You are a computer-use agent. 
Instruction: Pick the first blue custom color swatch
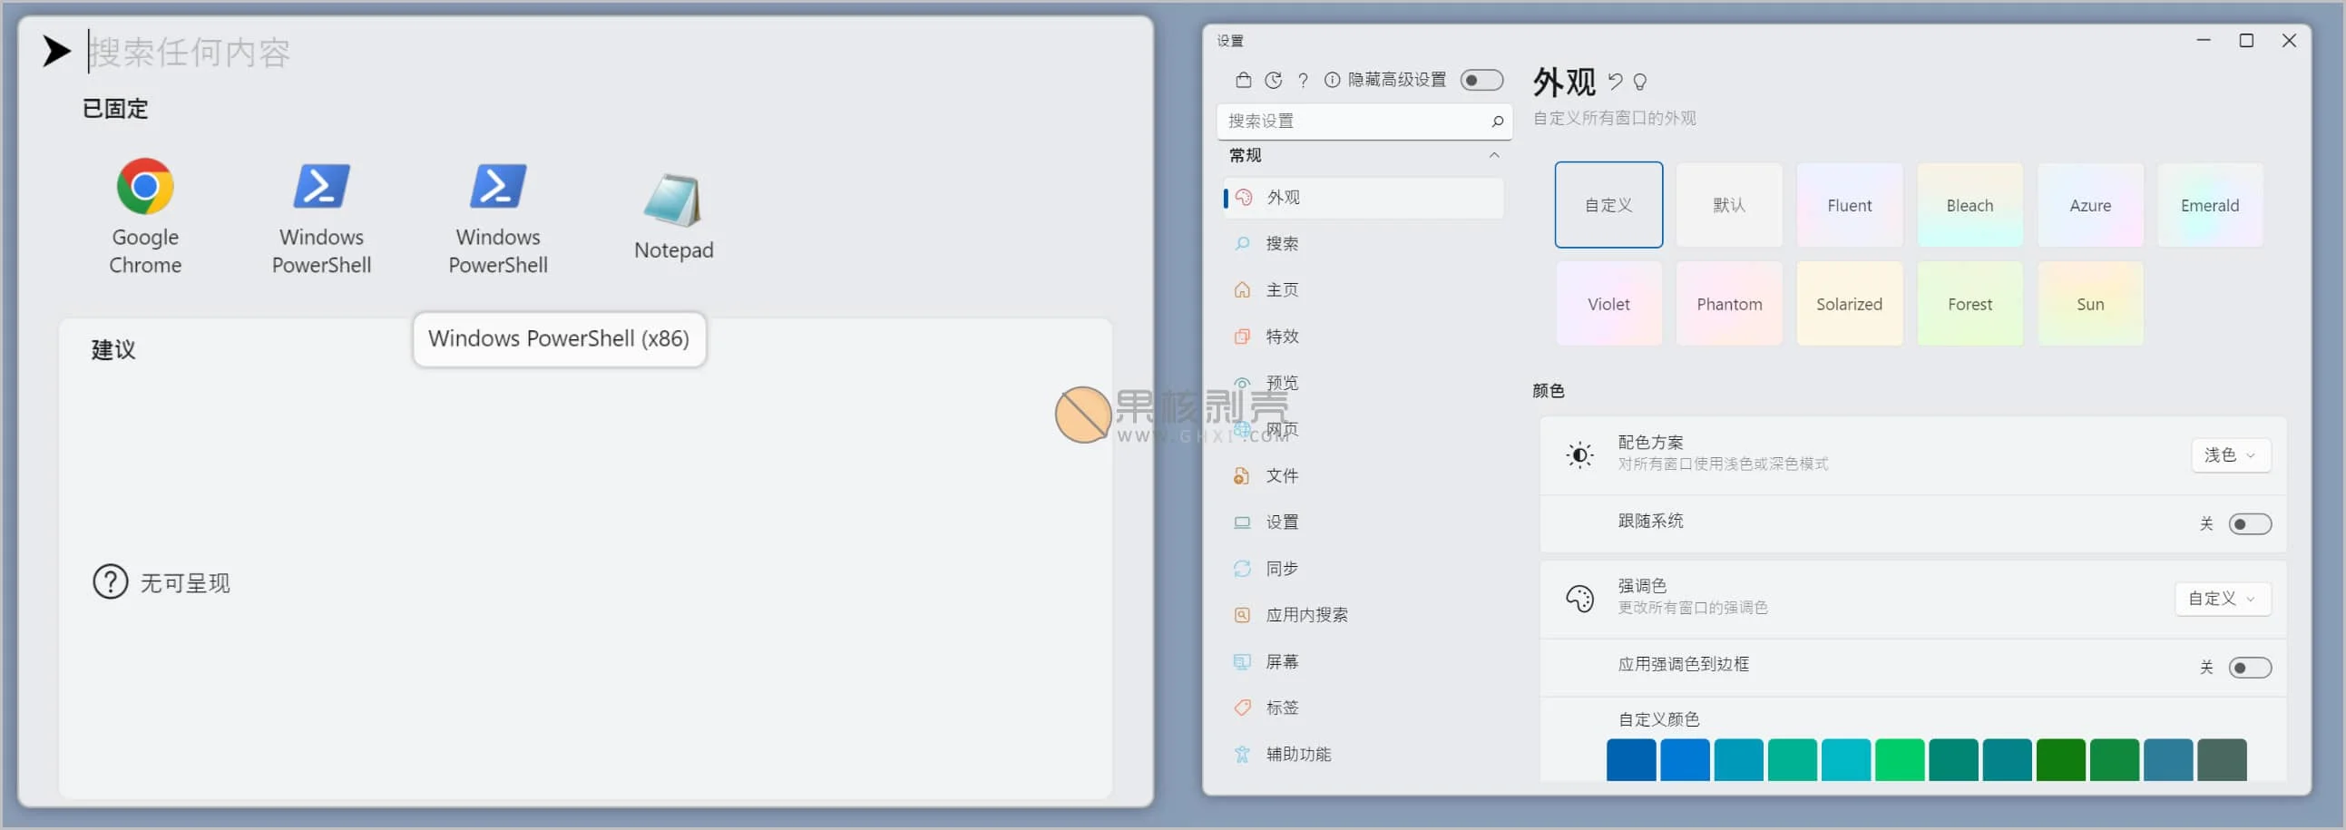pyautogui.click(x=1630, y=759)
